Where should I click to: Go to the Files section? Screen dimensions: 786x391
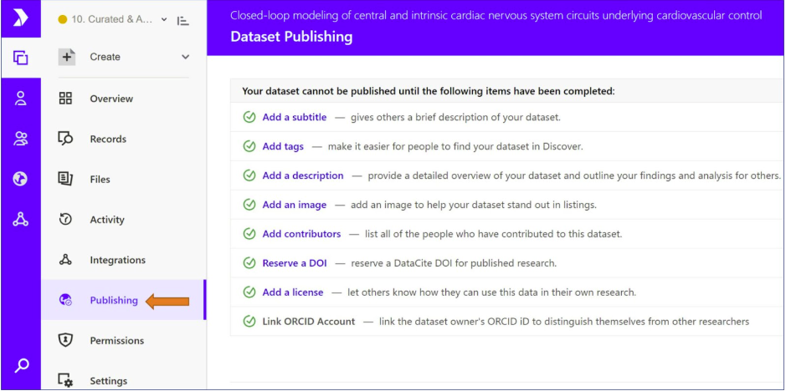[100, 180]
